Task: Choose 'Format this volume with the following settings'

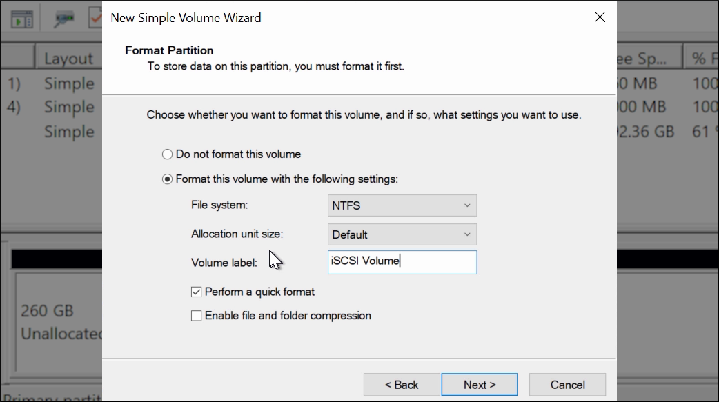Action: (167, 179)
